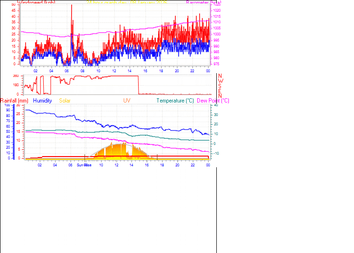This screenshot has width=354, height=253.
Task: Click the 40 value on temperature axis
Action: (214, 105)
